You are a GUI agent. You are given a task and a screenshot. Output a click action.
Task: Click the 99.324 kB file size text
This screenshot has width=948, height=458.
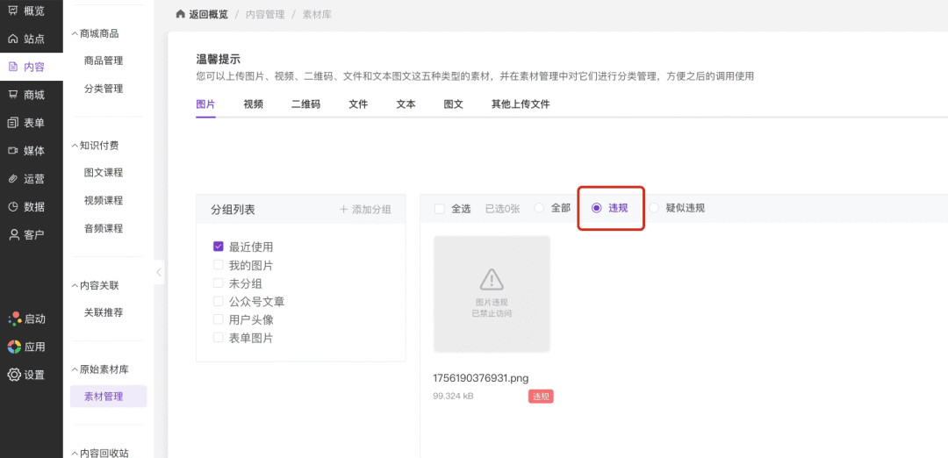click(x=454, y=397)
